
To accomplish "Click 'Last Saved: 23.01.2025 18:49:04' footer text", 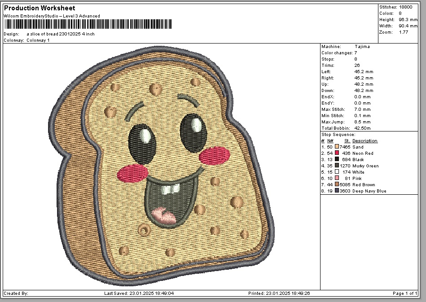I will point(139,293).
